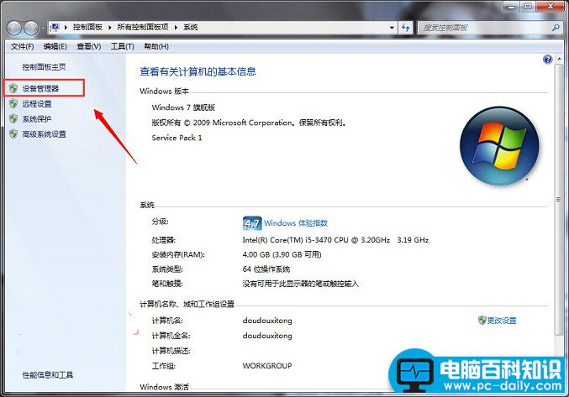The height and width of the screenshot is (397, 569).
Task: Open 远程设置 link in sidebar
Action: (x=37, y=104)
